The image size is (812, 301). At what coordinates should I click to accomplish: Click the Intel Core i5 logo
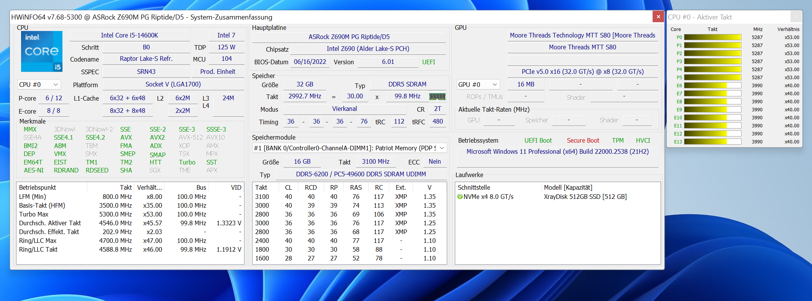[x=41, y=51]
